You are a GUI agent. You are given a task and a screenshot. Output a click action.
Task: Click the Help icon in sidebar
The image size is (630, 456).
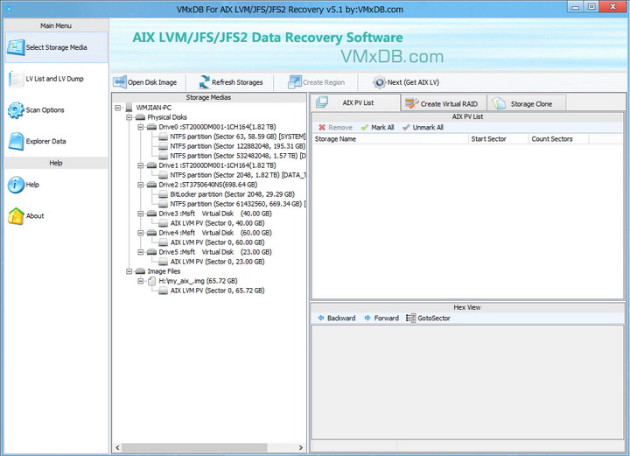tap(17, 185)
